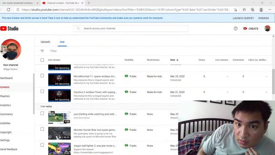Click just chatting visibility eye icon
The image size is (275, 155).
coord(126,114)
